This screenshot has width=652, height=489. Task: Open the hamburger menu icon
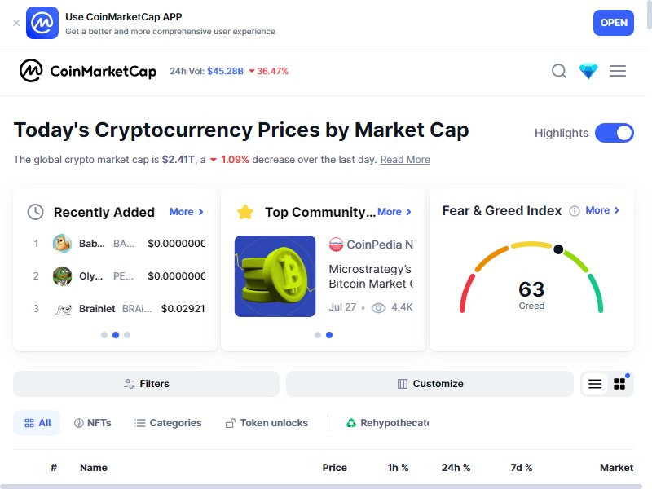tap(618, 71)
